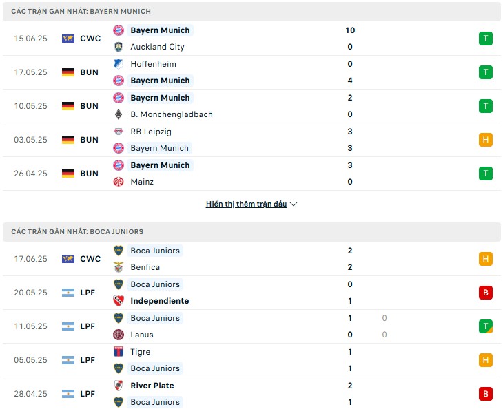
Task: Click the Tigre team logo
Action: point(119,352)
